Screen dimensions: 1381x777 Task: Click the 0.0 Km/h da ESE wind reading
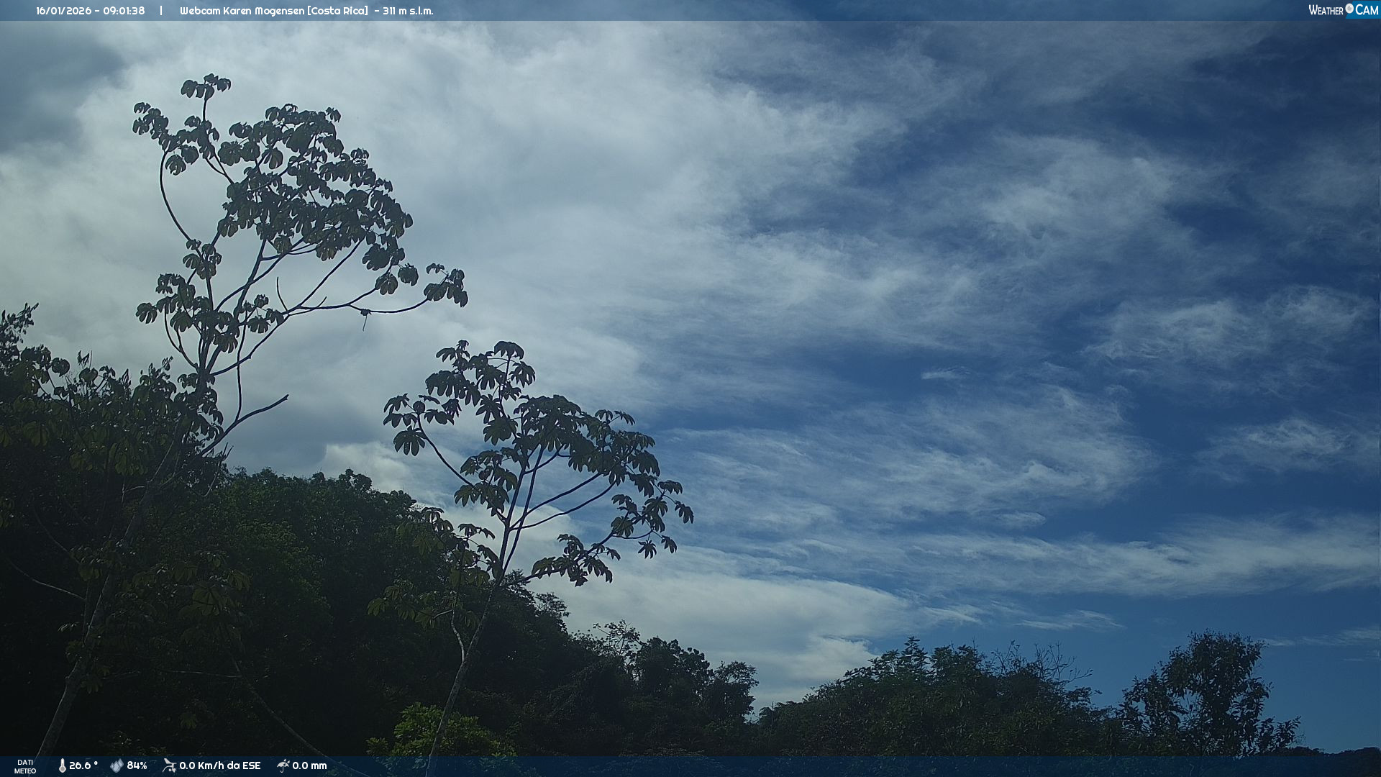(x=219, y=765)
